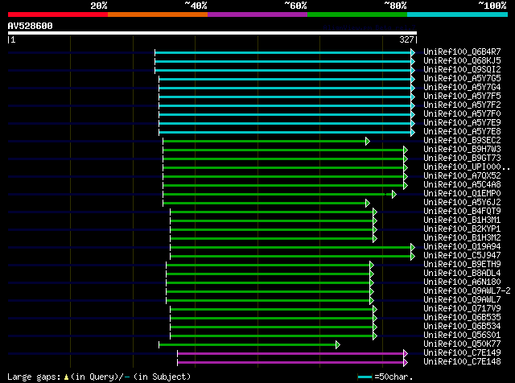
Task: Select the UniRef100_A7QX52 label
Action: coord(462,176)
